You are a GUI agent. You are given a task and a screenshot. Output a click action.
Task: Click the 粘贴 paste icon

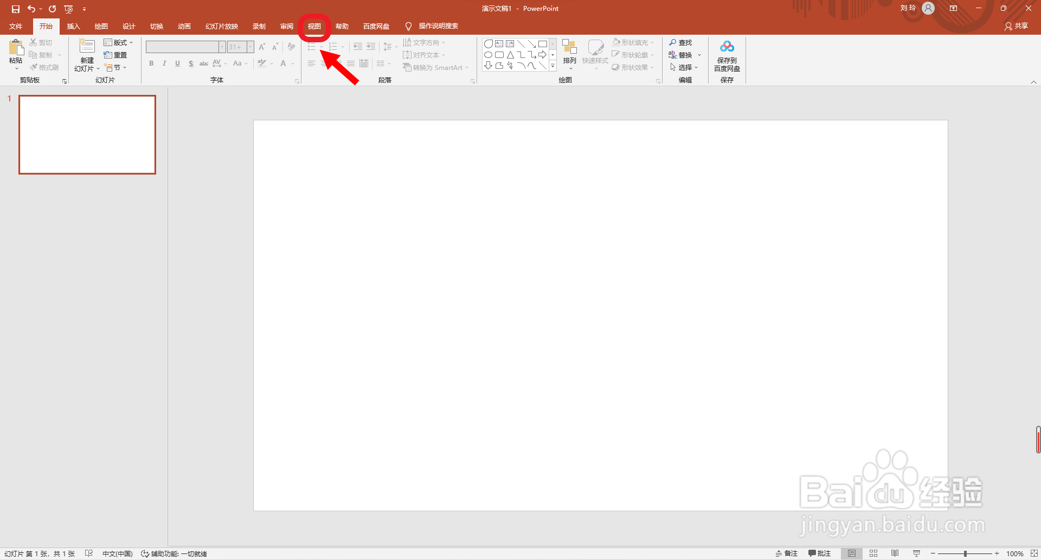click(x=16, y=48)
